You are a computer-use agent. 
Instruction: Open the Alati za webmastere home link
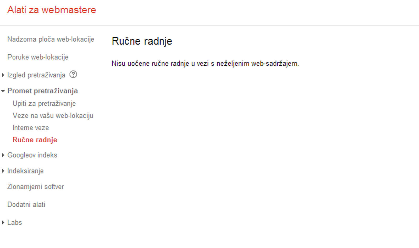(52, 10)
